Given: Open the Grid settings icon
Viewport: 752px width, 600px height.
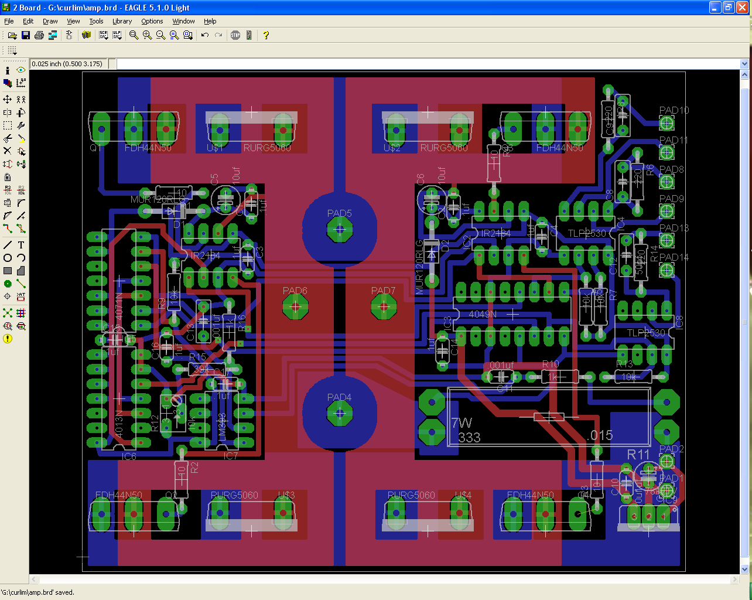Looking at the screenshot, I should point(12,51).
